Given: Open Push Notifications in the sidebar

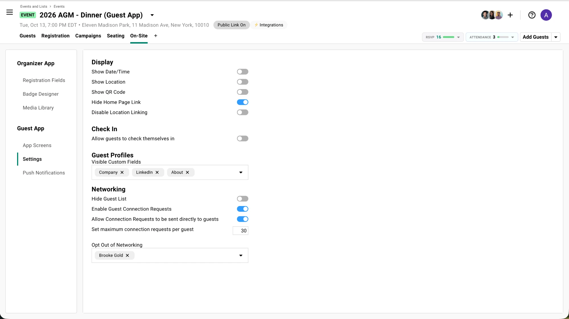Looking at the screenshot, I should pos(44,173).
